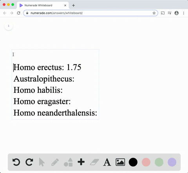Pick the red color swatch

click(146, 162)
